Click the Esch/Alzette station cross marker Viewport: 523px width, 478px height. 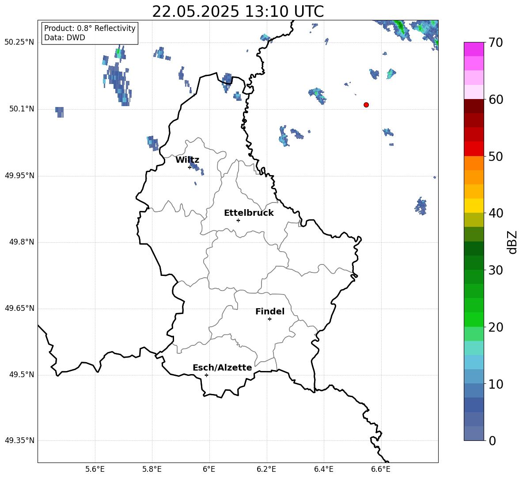click(x=206, y=375)
